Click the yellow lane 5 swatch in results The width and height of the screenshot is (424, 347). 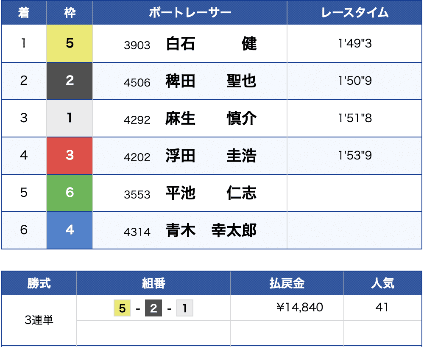coord(70,44)
